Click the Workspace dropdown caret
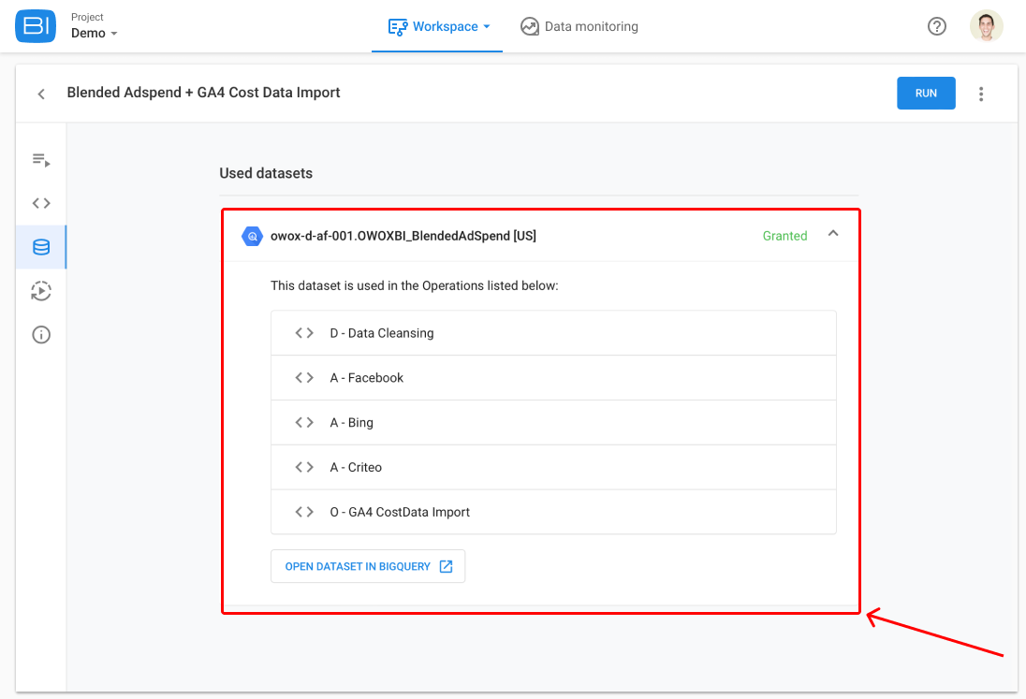This screenshot has height=699, width=1026. (486, 27)
